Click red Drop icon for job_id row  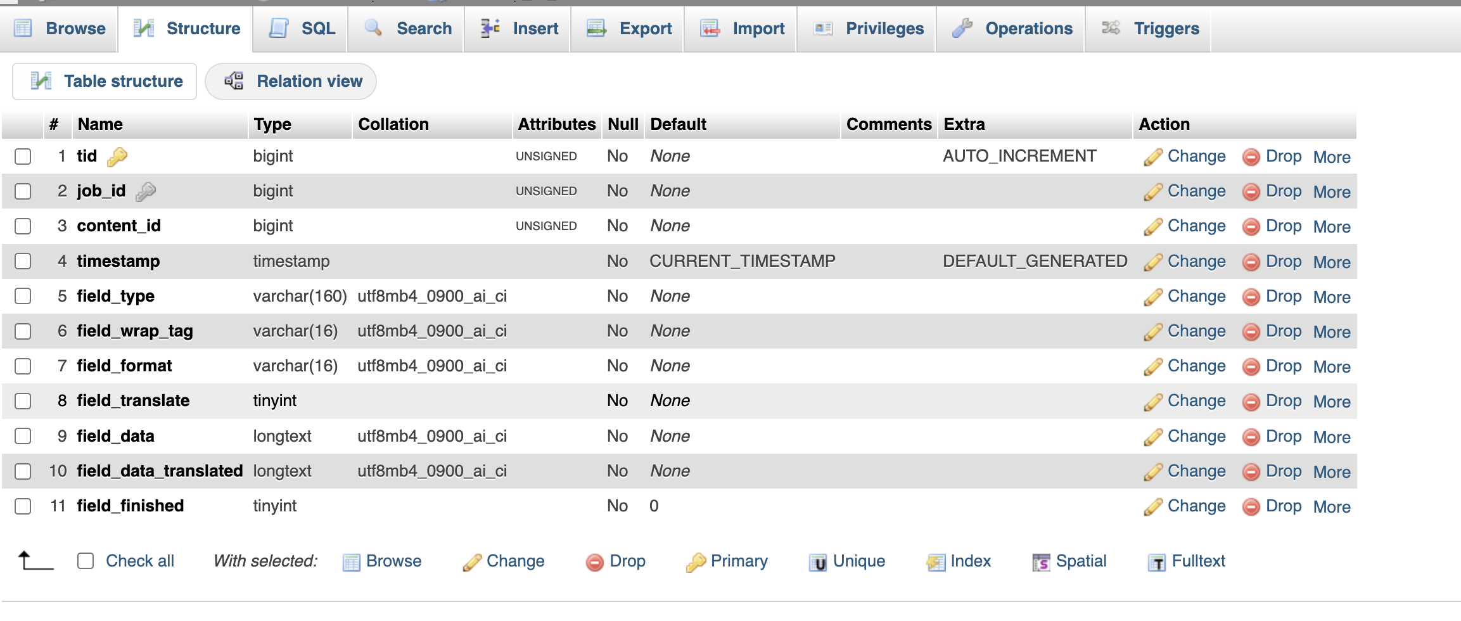coord(1251,191)
